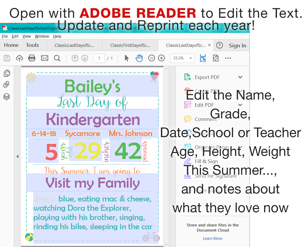
Task: Open the View menu
Action: [x=27, y=36]
